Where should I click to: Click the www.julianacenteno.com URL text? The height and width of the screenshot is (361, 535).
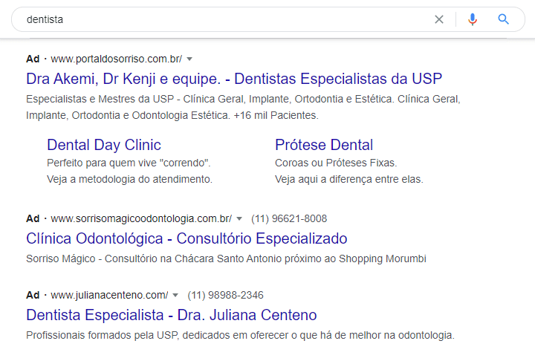coord(109,295)
